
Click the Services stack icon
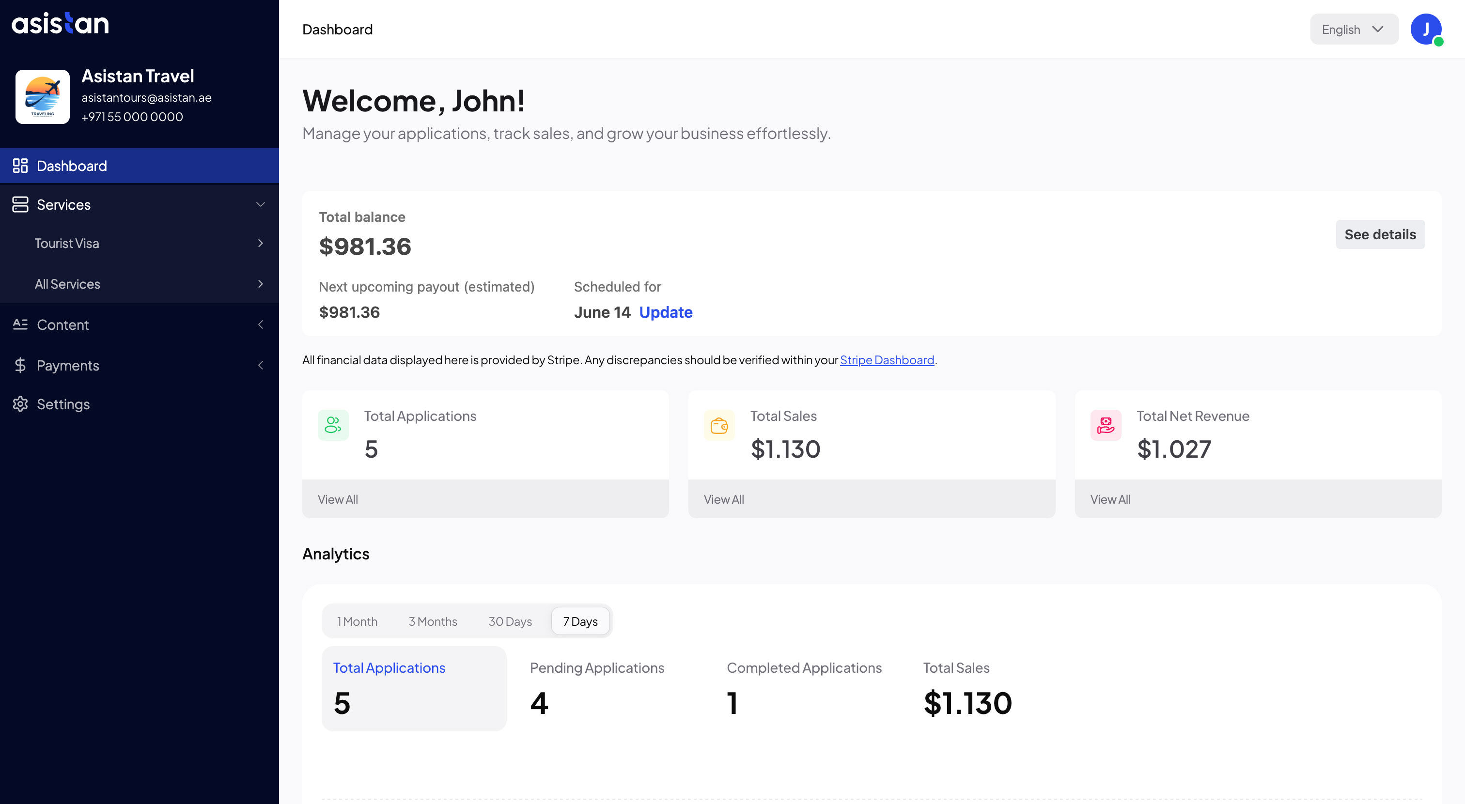pyautogui.click(x=20, y=205)
